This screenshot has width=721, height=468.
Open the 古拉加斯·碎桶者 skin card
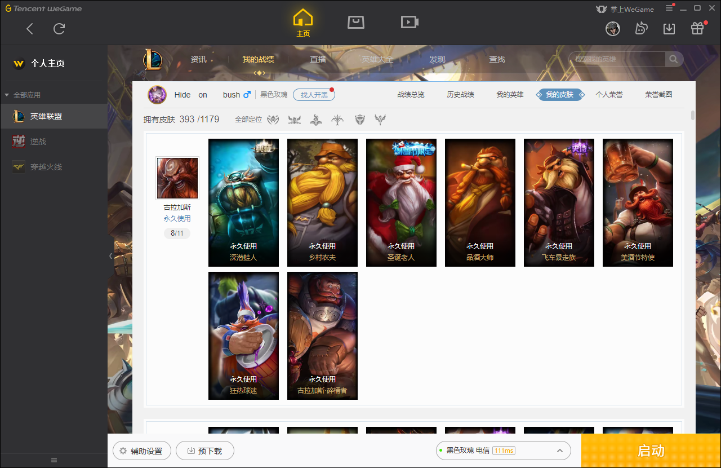click(x=322, y=335)
